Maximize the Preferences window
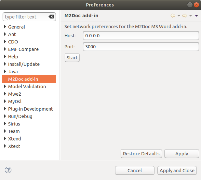Screen dimensions: 201x180 pyautogui.click(x=190, y=5)
